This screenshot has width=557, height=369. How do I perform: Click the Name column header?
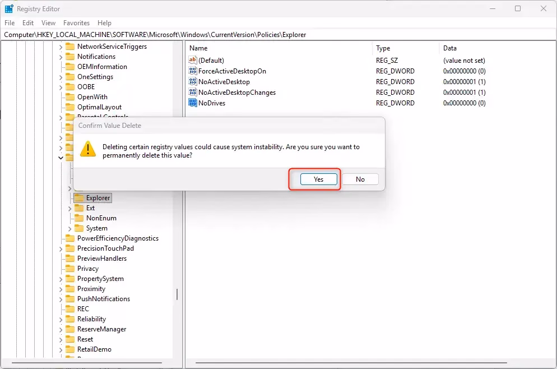click(x=198, y=48)
